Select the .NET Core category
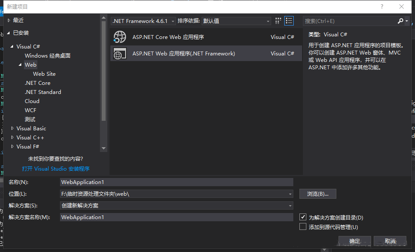The width and height of the screenshot is (415, 252). coord(37,83)
